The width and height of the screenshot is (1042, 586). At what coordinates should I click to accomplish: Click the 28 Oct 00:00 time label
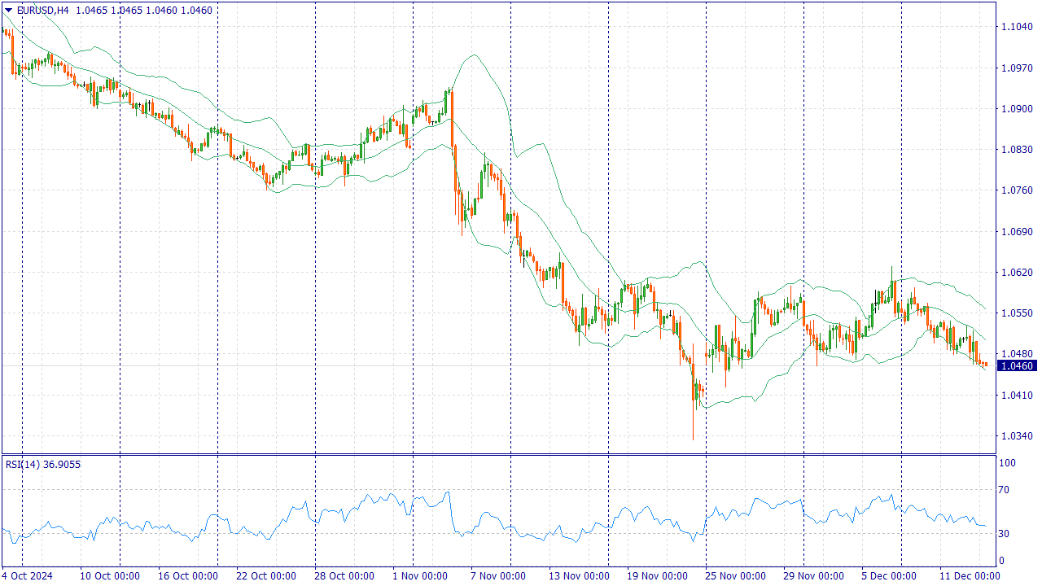coord(346,576)
